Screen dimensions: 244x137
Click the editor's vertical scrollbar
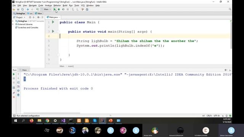231,35
